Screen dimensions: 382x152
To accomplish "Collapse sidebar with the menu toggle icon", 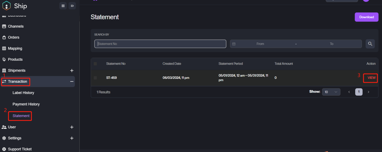I will pyautogui.click(x=72, y=6).
